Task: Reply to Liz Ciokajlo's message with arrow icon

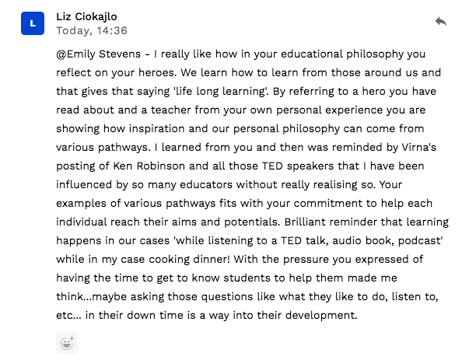Action: [x=441, y=22]
